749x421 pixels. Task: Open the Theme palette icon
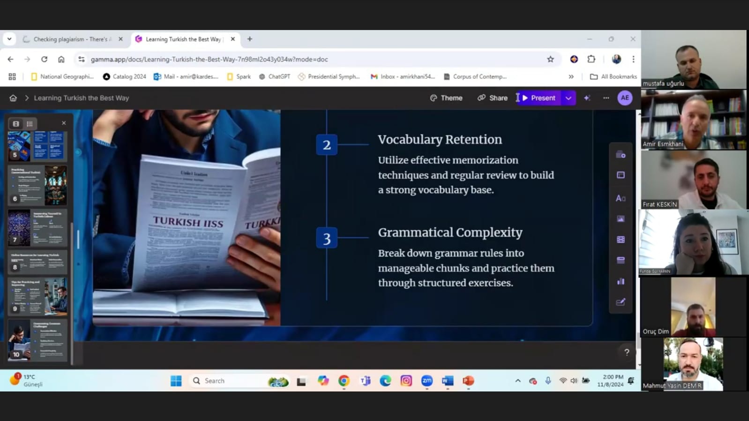coord(434,98)
